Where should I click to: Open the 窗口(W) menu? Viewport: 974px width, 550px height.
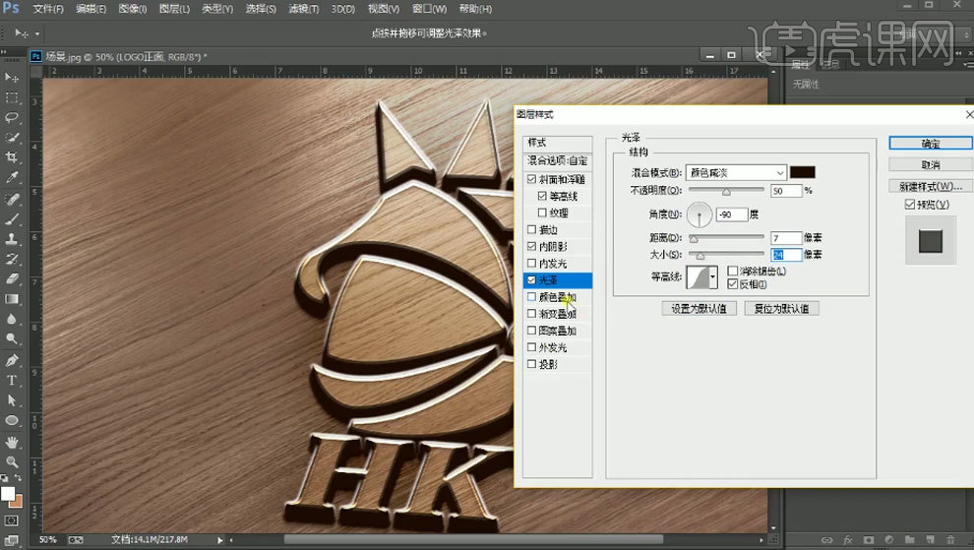pyautogui.click(x=429, y=9)
